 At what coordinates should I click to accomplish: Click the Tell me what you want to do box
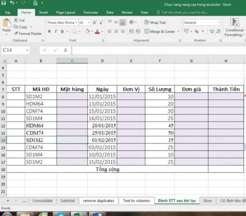tap(182, 12)
